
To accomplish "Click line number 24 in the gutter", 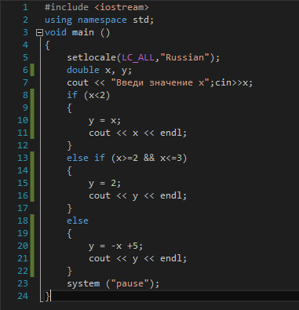I will tap(23, 296).
